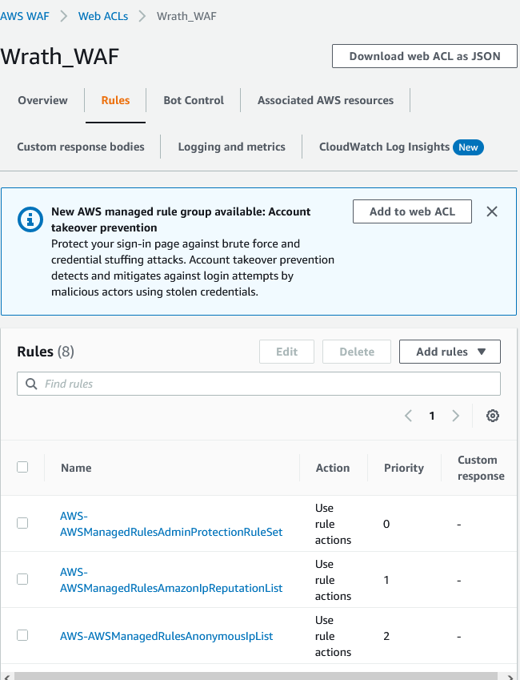This screenshot has height=680, width=520.
Task: Go to previous rules page arrow
Action: [408, 416]
